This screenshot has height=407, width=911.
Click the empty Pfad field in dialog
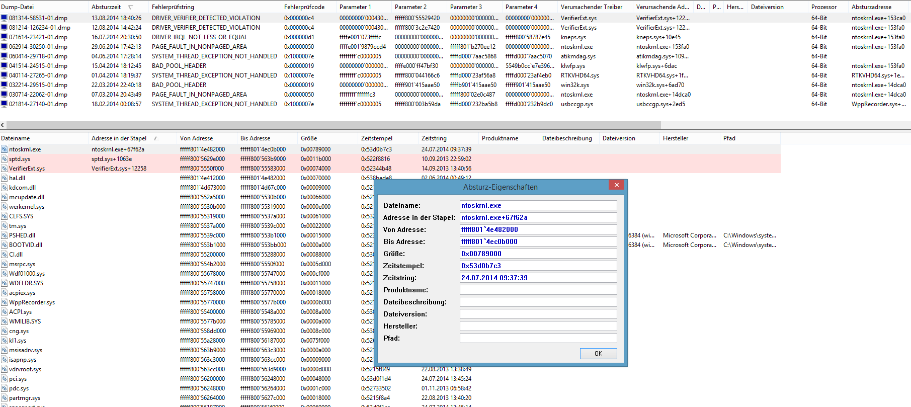point(538,338)
